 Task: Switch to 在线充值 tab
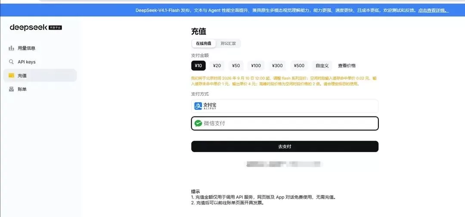(x=204, y=43)
